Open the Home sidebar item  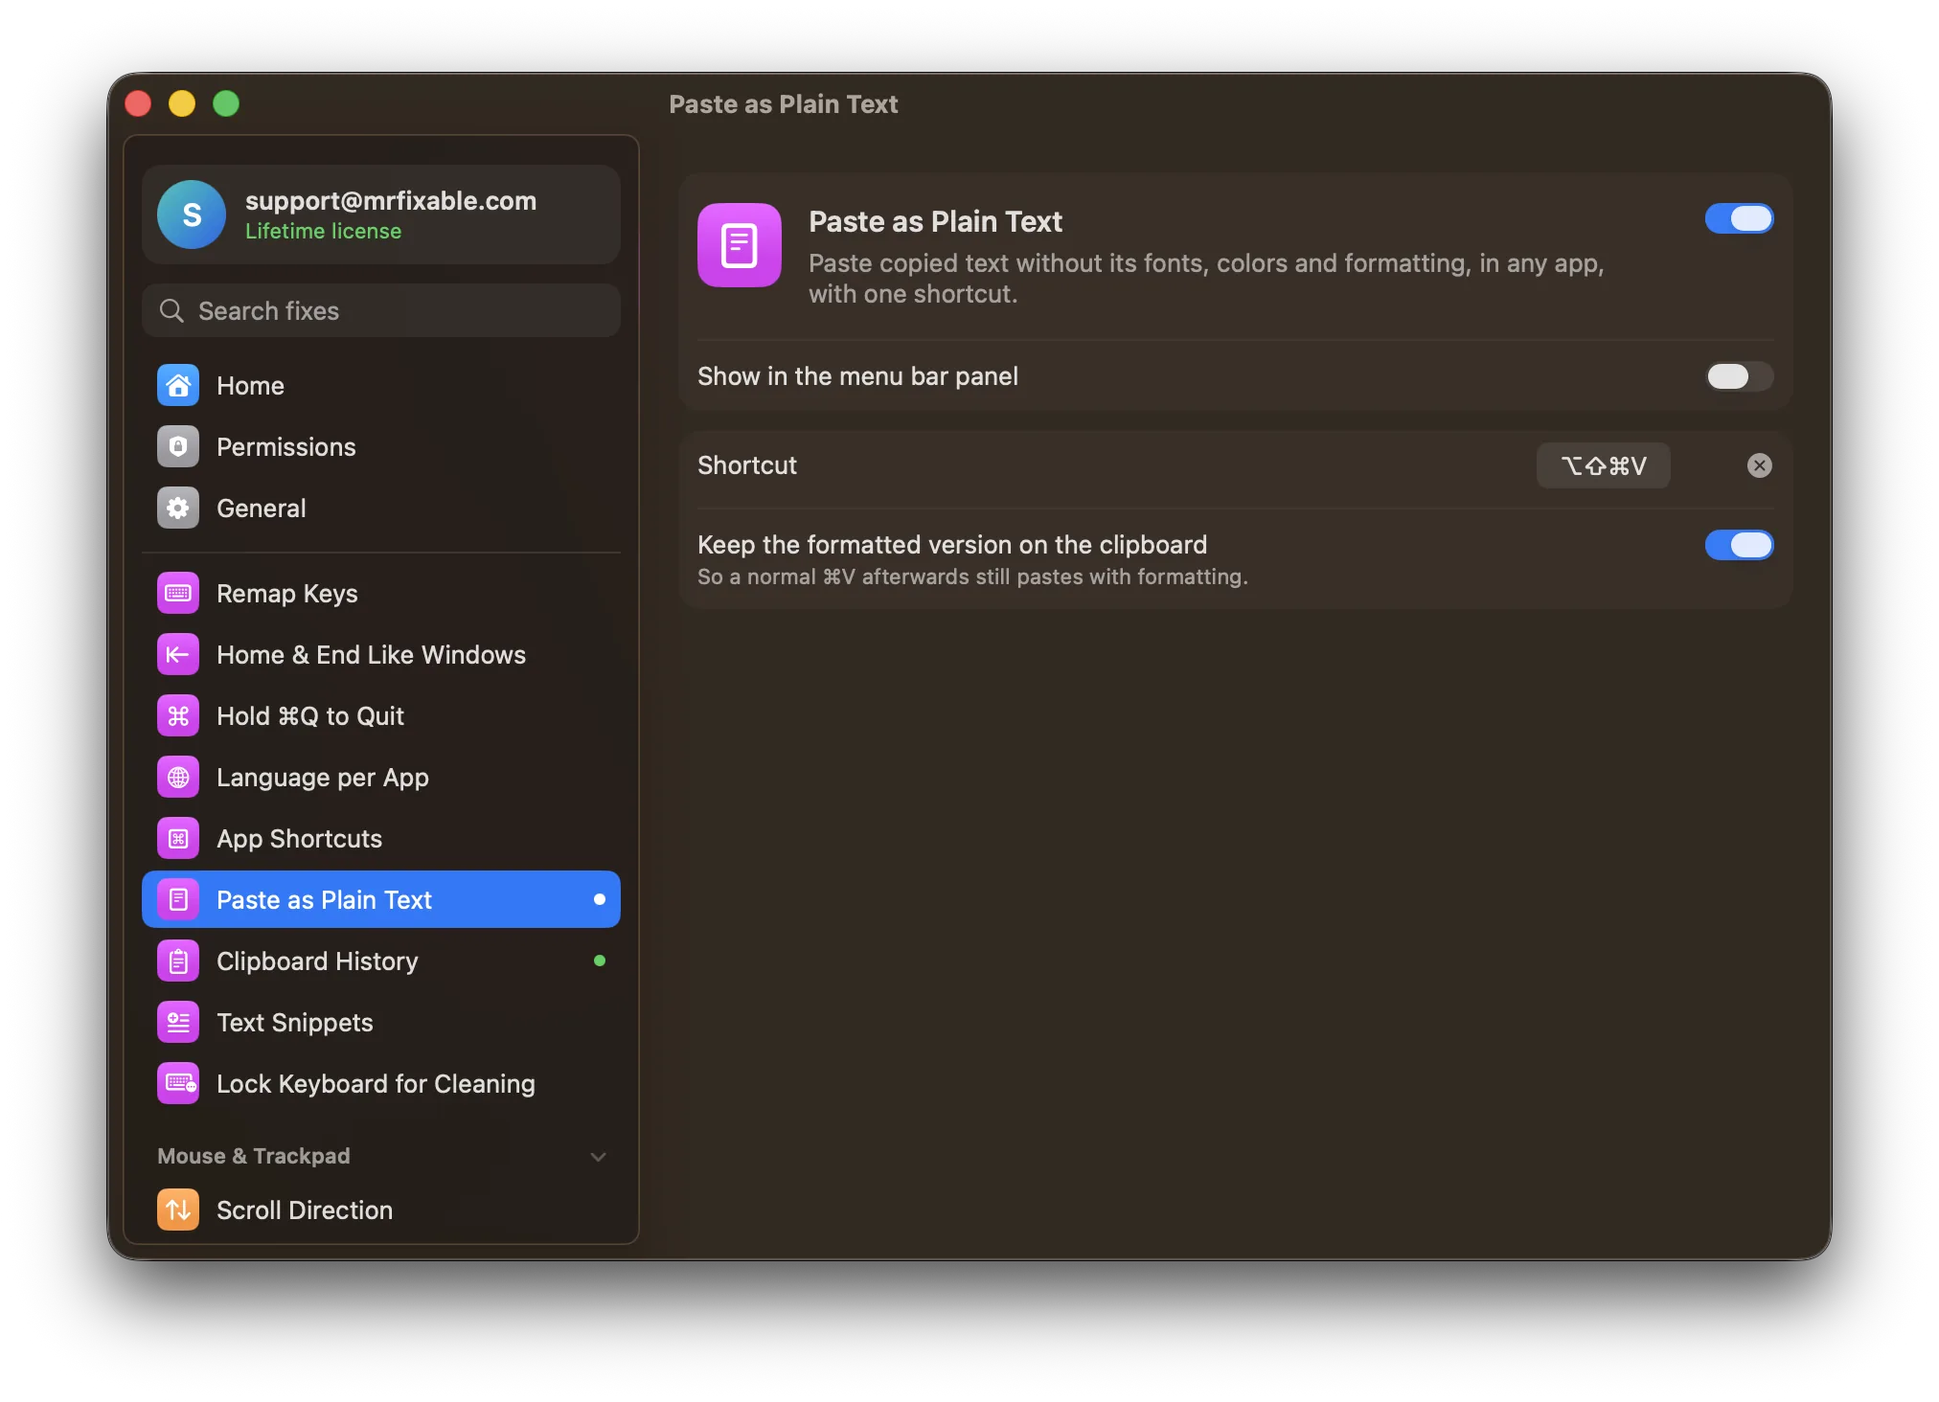380,386
